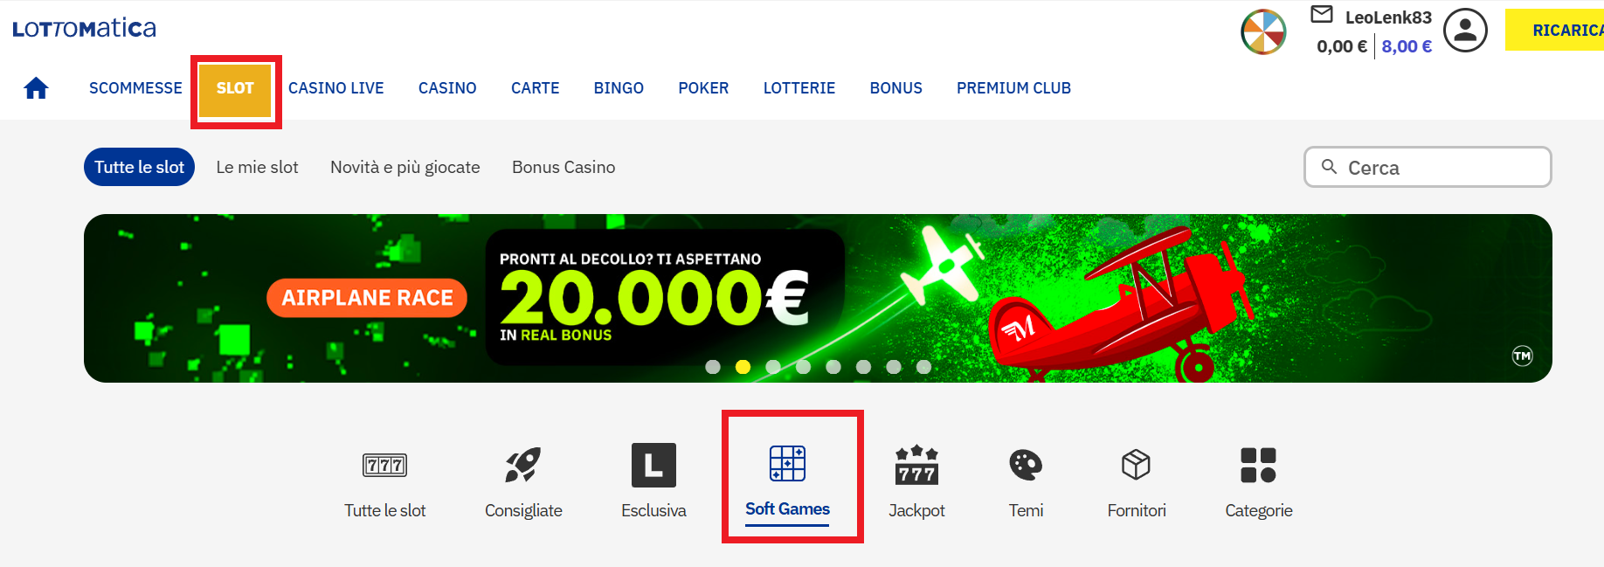This screenshot has width=1604, height=567.
Task: Open the mail envelope icon
Action: tap(1322, 14)
